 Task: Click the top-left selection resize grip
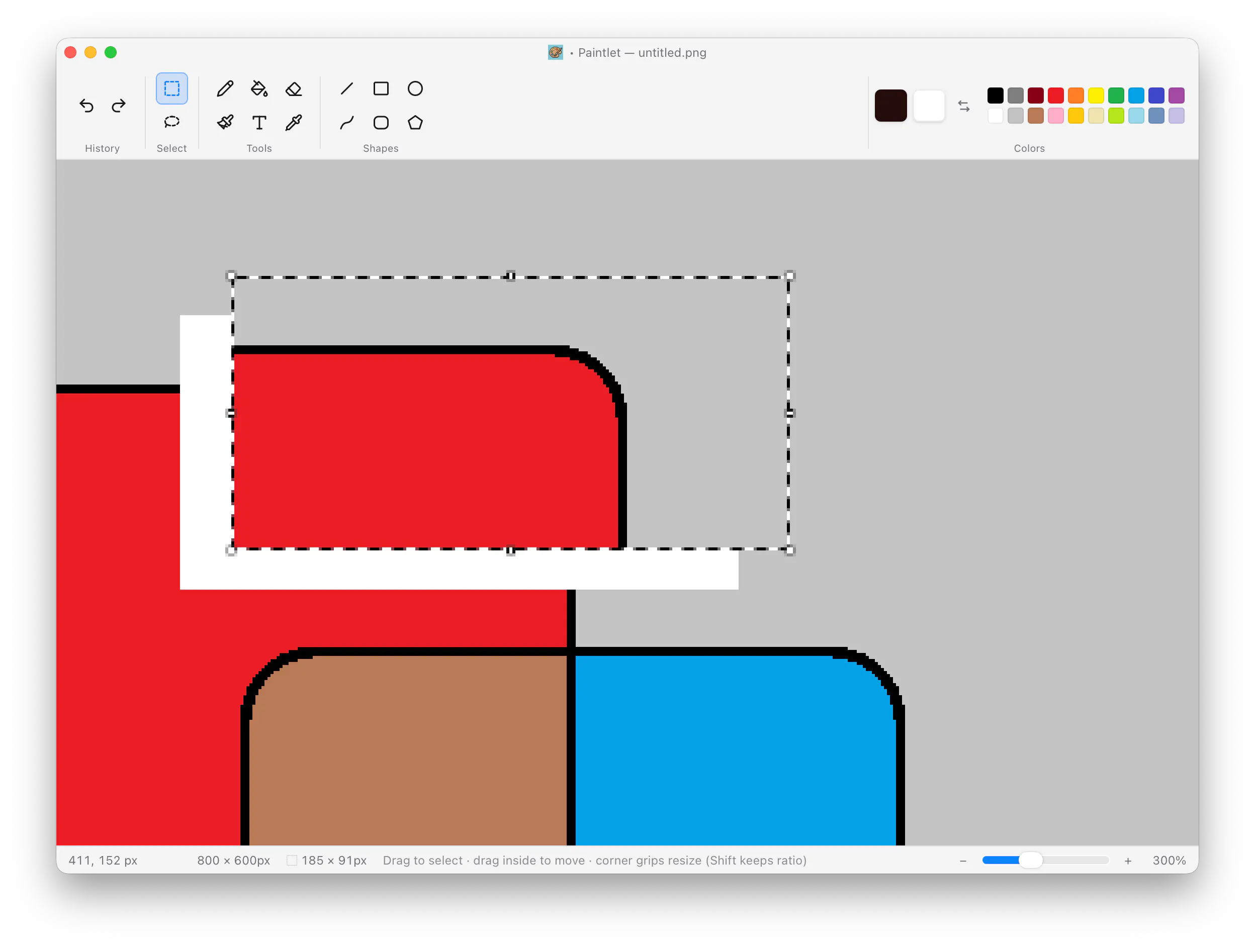231,276
